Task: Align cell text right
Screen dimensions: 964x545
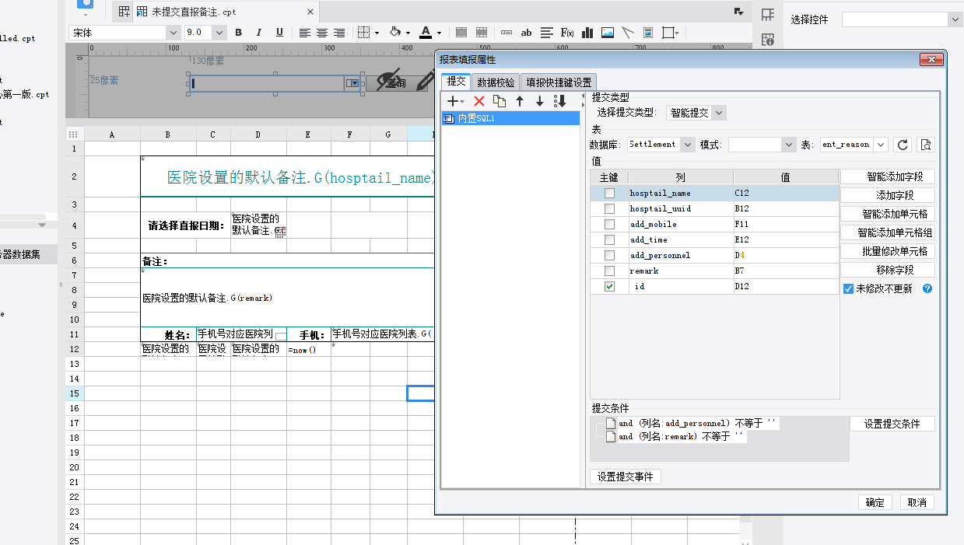Action: [x=339, y=33]
